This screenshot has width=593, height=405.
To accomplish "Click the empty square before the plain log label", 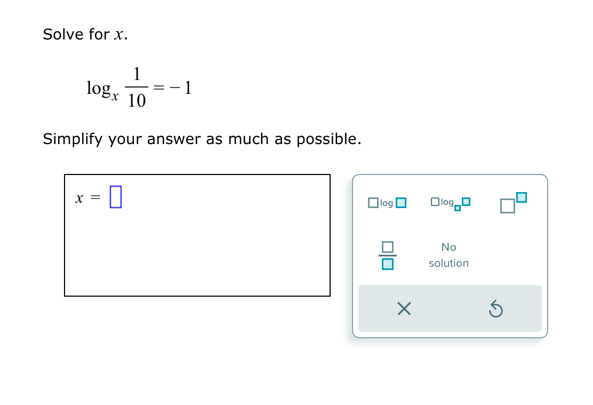I will coord(373,203).
